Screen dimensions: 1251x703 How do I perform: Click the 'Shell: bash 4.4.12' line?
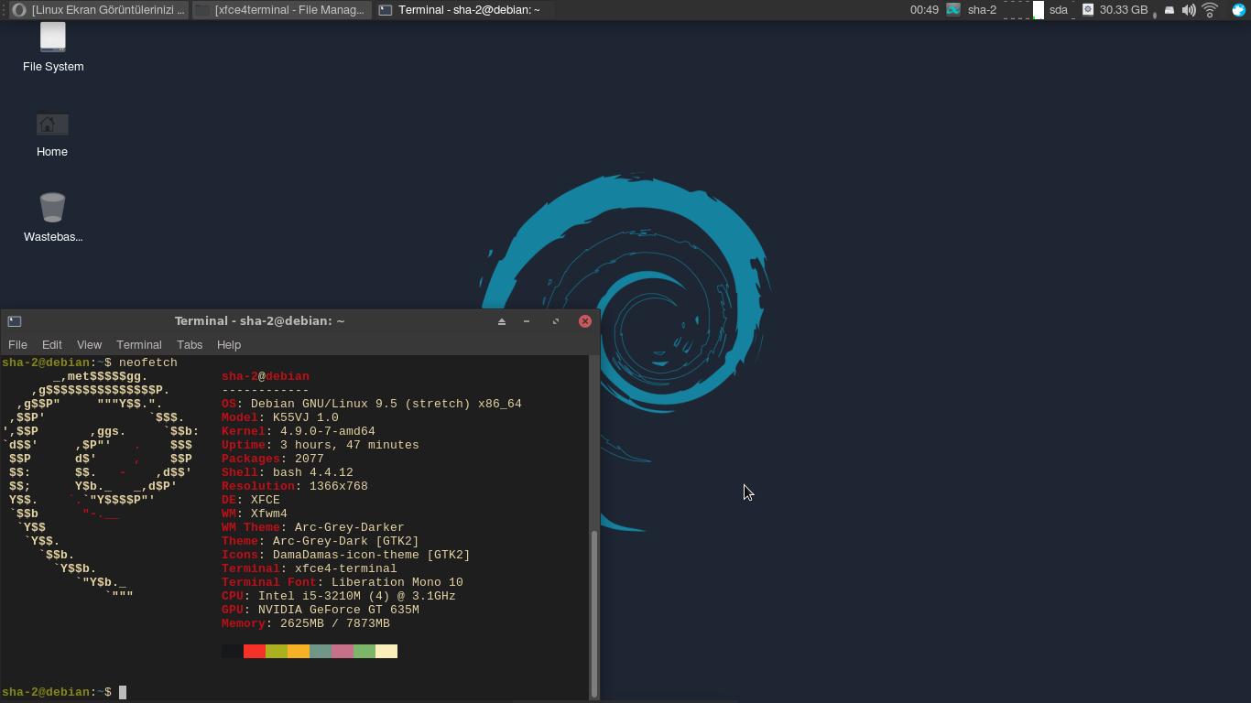288,472
